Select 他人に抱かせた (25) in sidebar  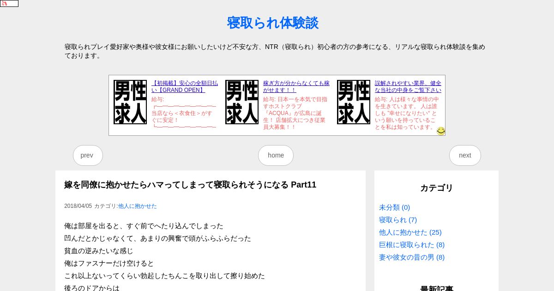tap(410, 232)
